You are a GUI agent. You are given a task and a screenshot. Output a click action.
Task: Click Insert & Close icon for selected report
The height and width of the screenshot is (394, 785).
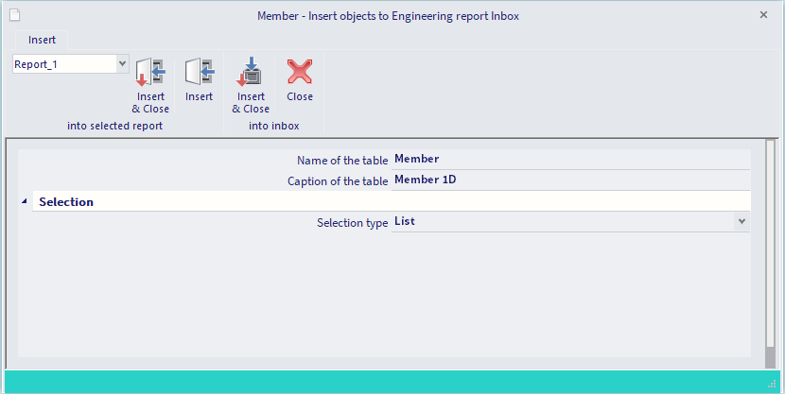tap(150, 72)
